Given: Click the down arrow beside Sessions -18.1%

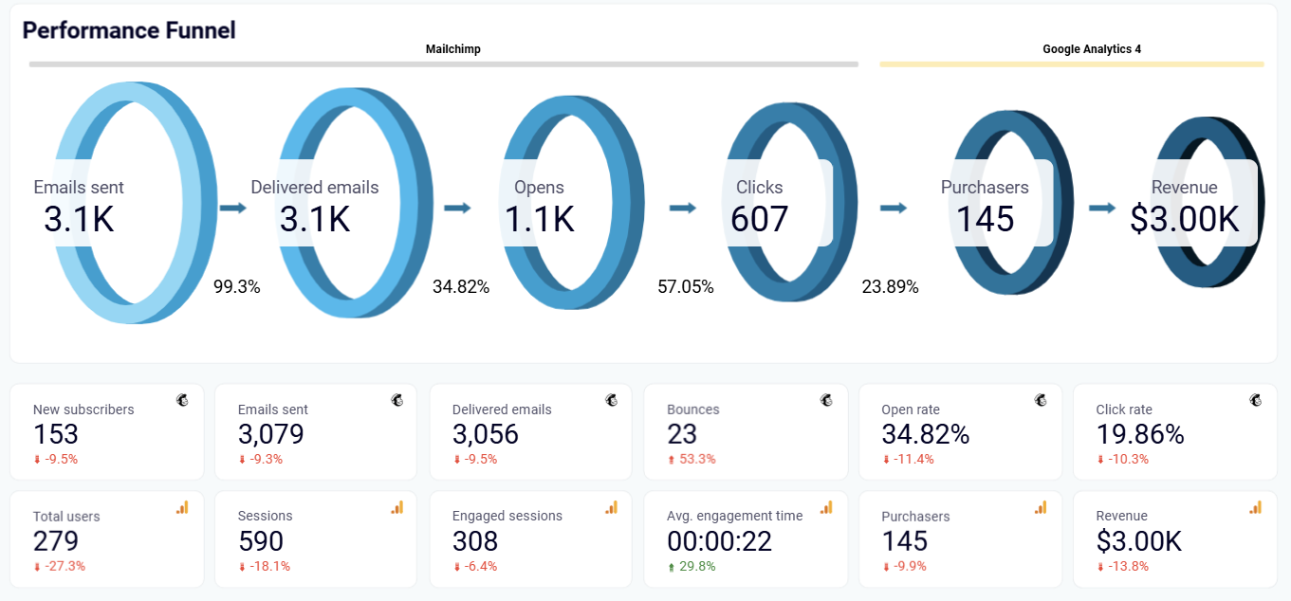Looking at the screenshot, I should 242,567.
